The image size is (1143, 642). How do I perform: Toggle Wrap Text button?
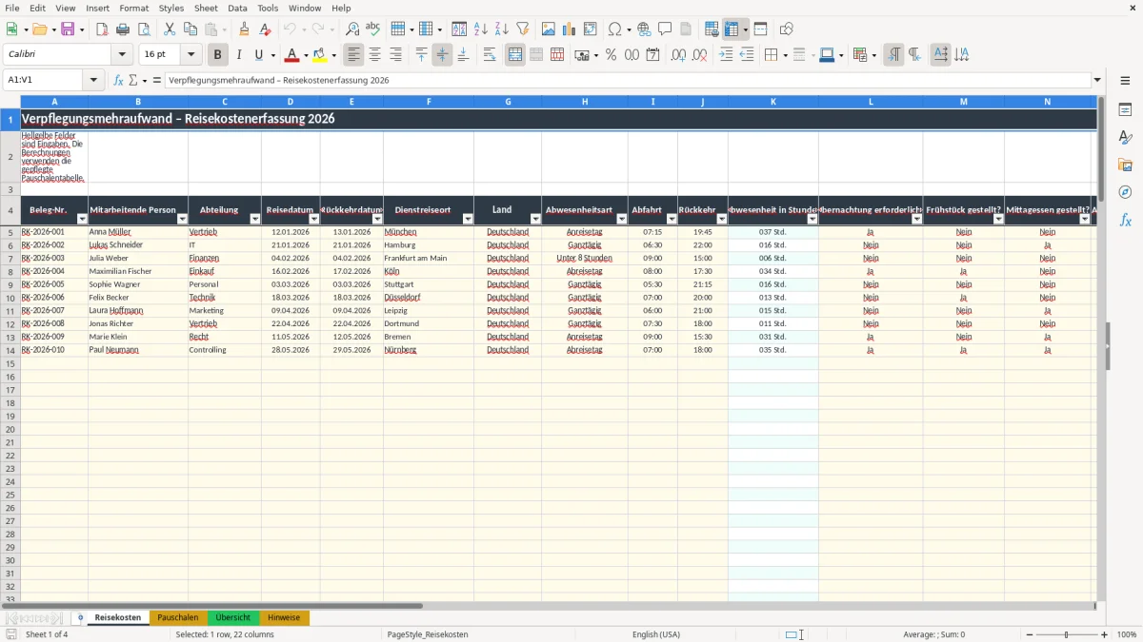tap(489, 55)
